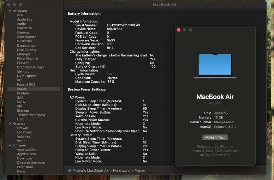Click Hardware in the path bar
The width and height of the screenshot is (274, 180).
(x=121, y=170)
